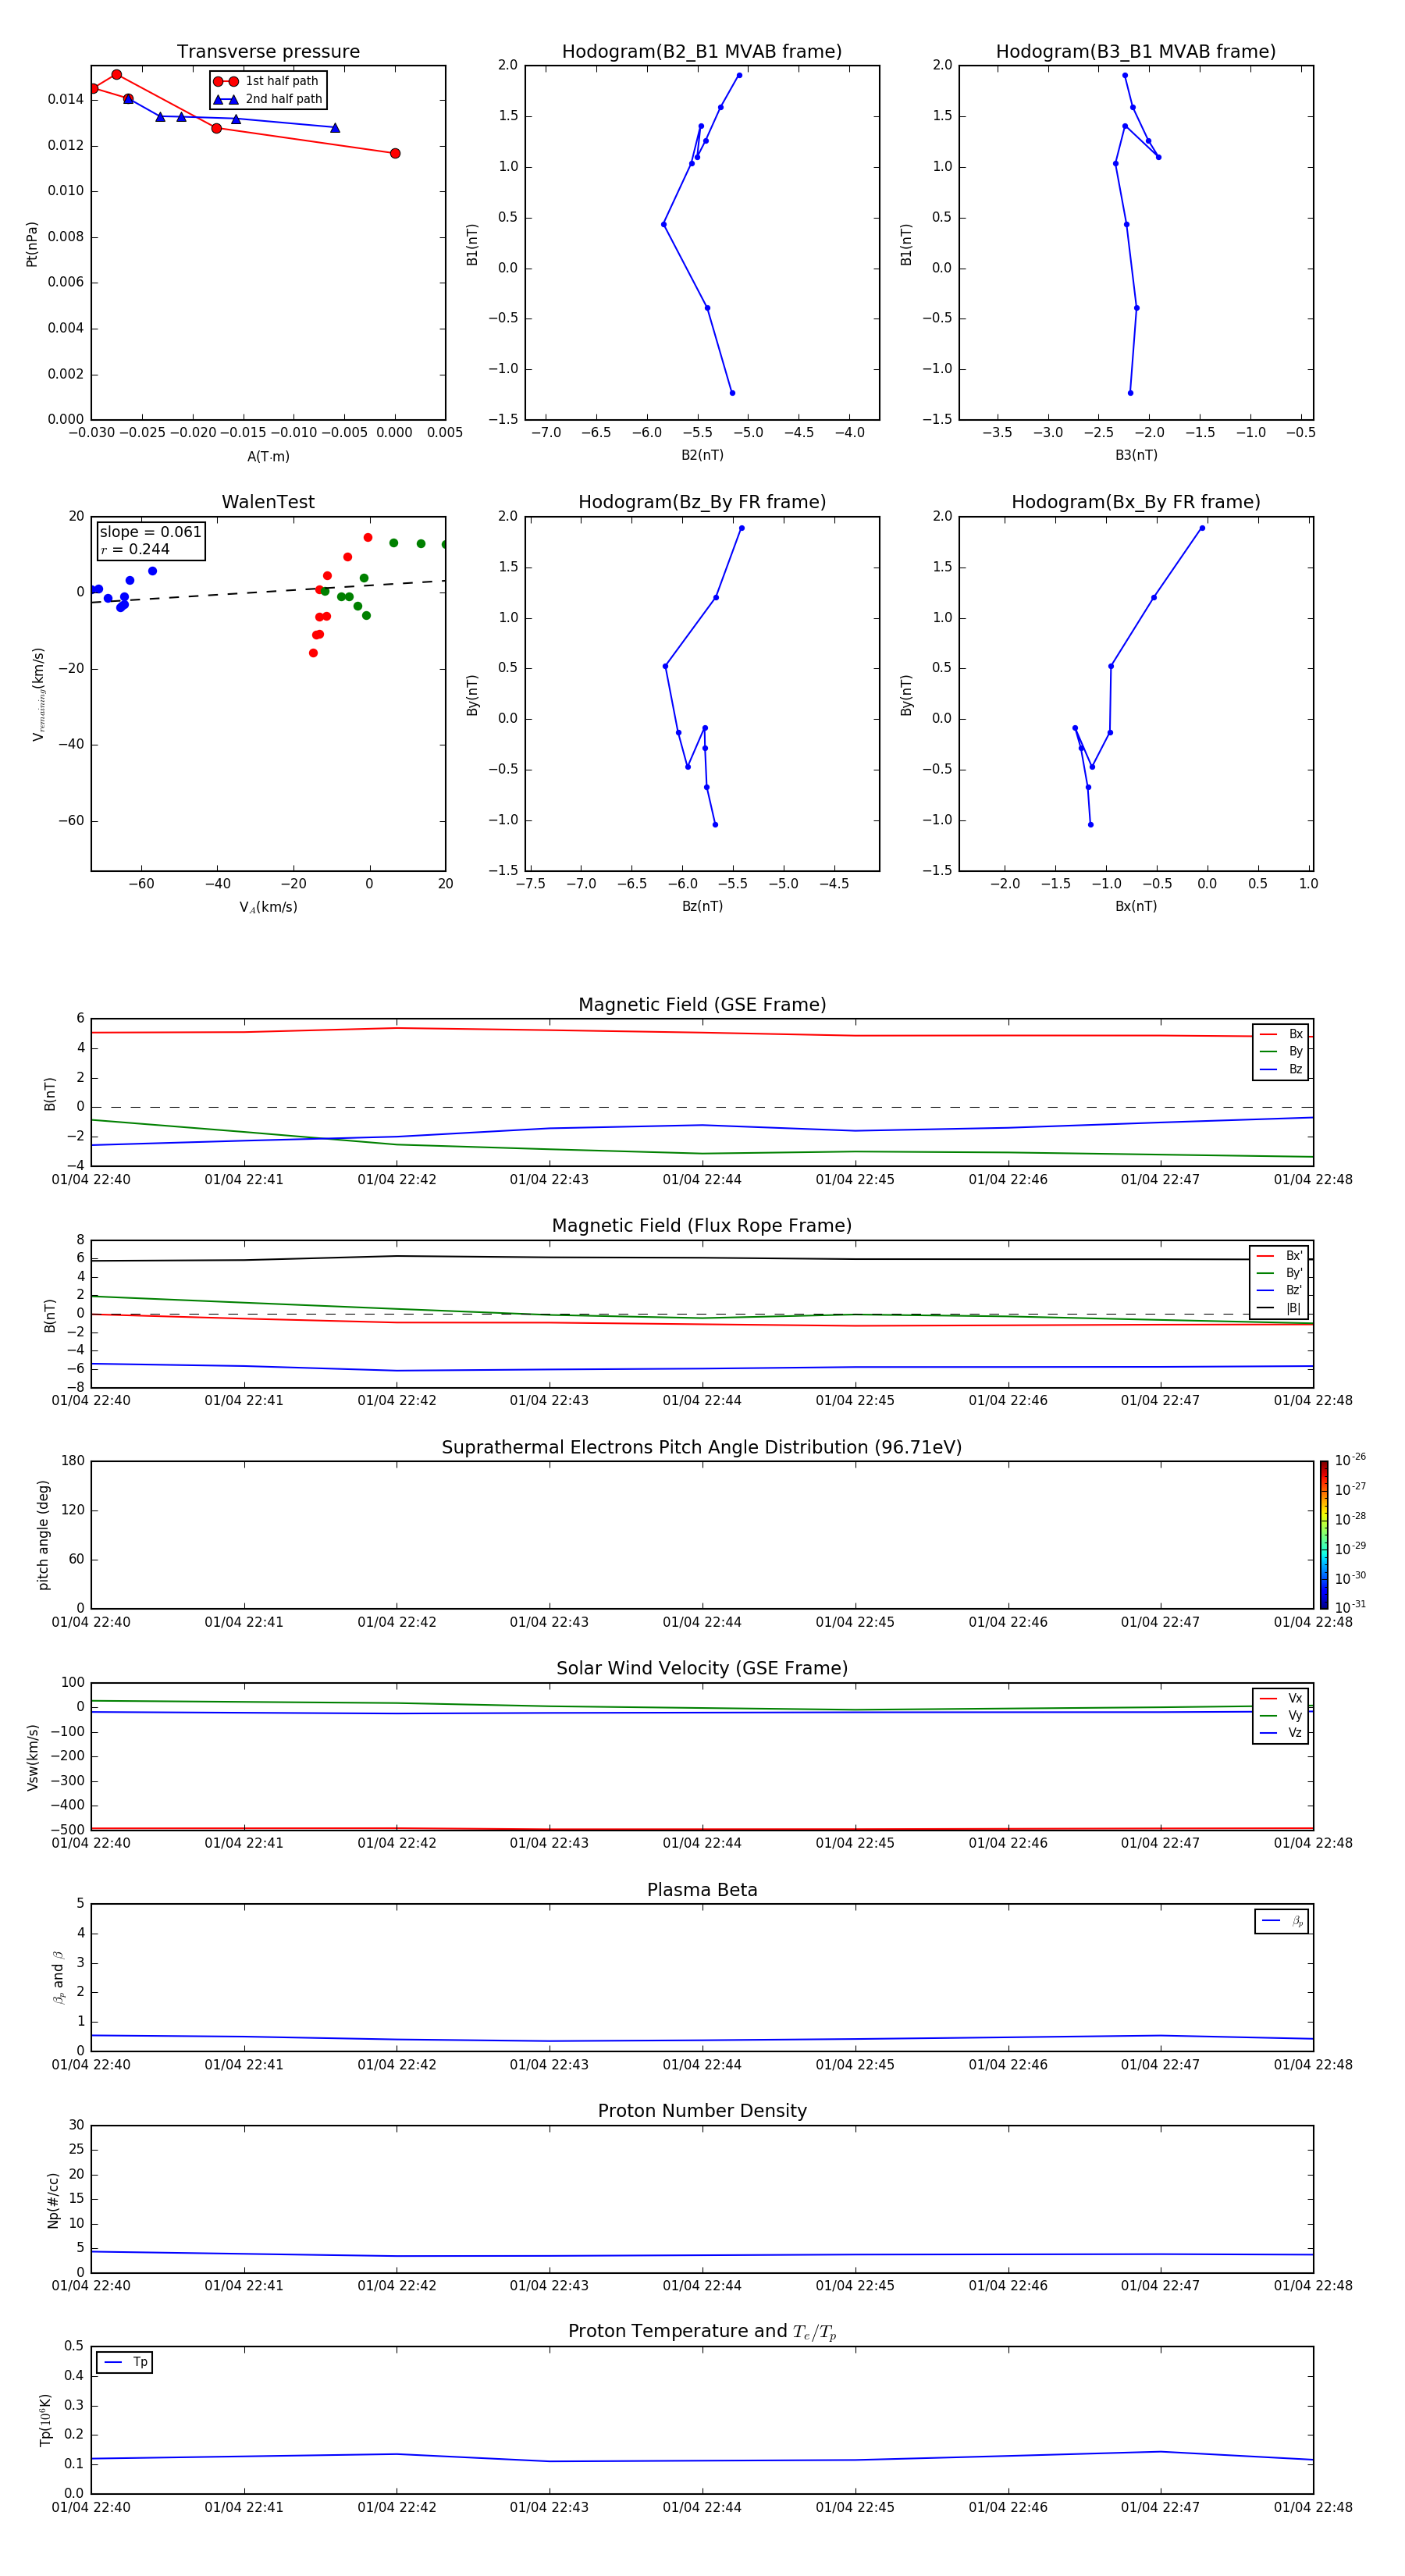Click the Suprathermal Electrons Pitch Angle Distribution title
Image resolution: width=1405 pixels, height=2576 pixels.
(702, 1448)
